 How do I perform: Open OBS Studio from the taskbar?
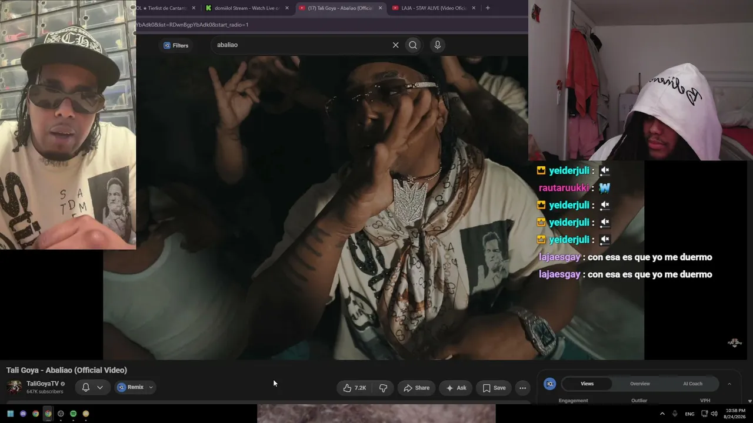(61, 414)
